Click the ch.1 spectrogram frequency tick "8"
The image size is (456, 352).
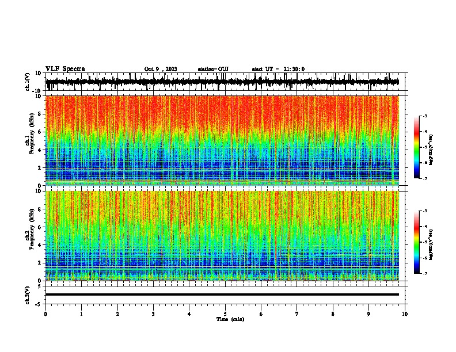pyautogui.click(x=40, y=114)
